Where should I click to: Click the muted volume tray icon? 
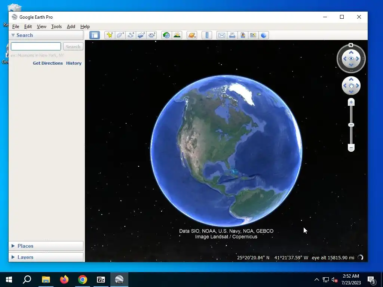click(335, 280)
